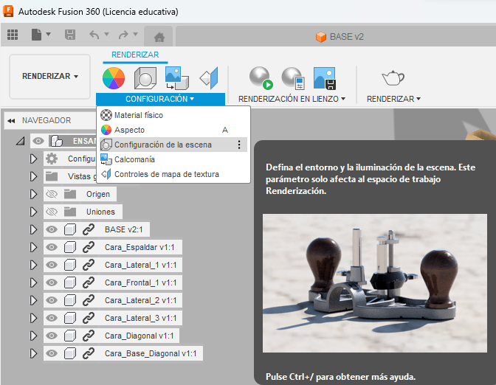Click the Save diskette icon
This screenshot has height=385, width=496.
pos(70,35)
